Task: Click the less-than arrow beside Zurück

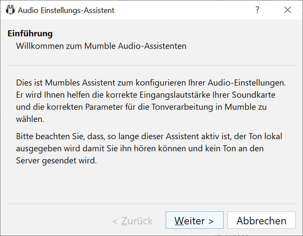Action: click(x=115, y=221)
